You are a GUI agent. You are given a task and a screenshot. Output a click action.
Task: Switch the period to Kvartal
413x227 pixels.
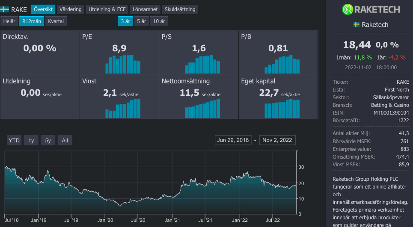[x=56, y=21]
